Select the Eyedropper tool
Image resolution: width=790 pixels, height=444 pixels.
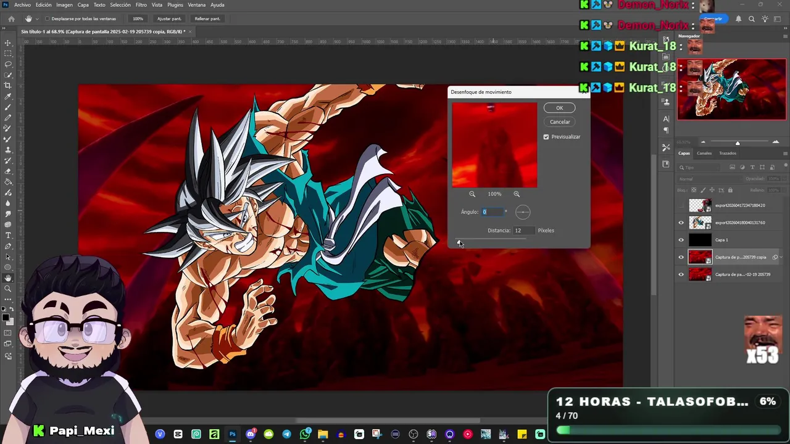point(8,96)
